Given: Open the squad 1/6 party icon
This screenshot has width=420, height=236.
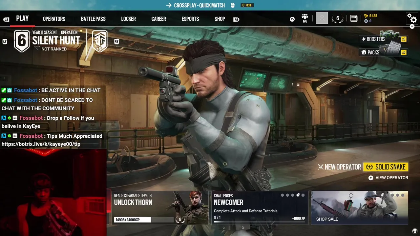Looking at the screenshot, I should click(305, 18).
